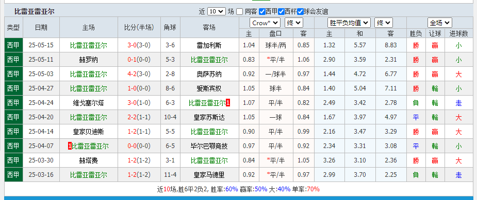
Task: Open the 胜平负均值 dropdown
Action: click(x=349, y=23)
